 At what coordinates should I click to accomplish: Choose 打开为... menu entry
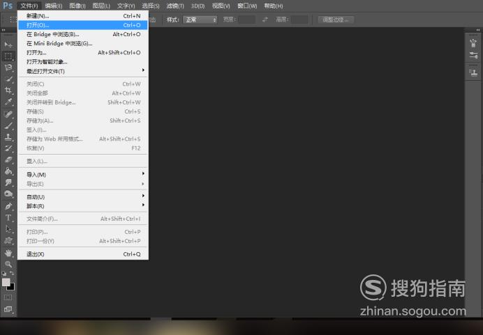pos(83,53)
